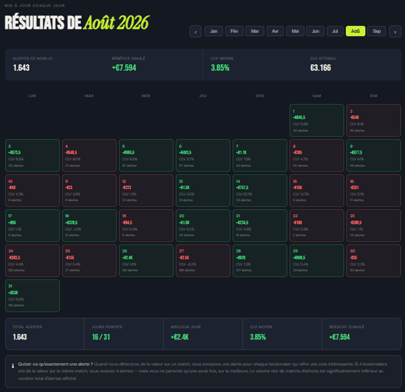Image resolution: width=405 pixels, height=392 pixels.
Task: Open day 15 calendar card
Action: 317,191
